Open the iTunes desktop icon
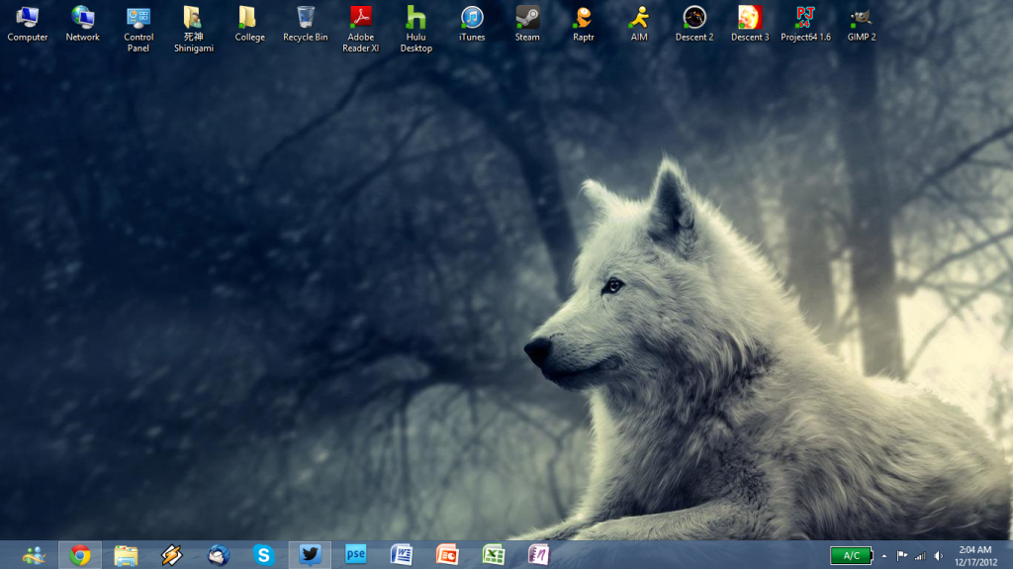Screen dimensions: 1013x569 tap(472, 24)
